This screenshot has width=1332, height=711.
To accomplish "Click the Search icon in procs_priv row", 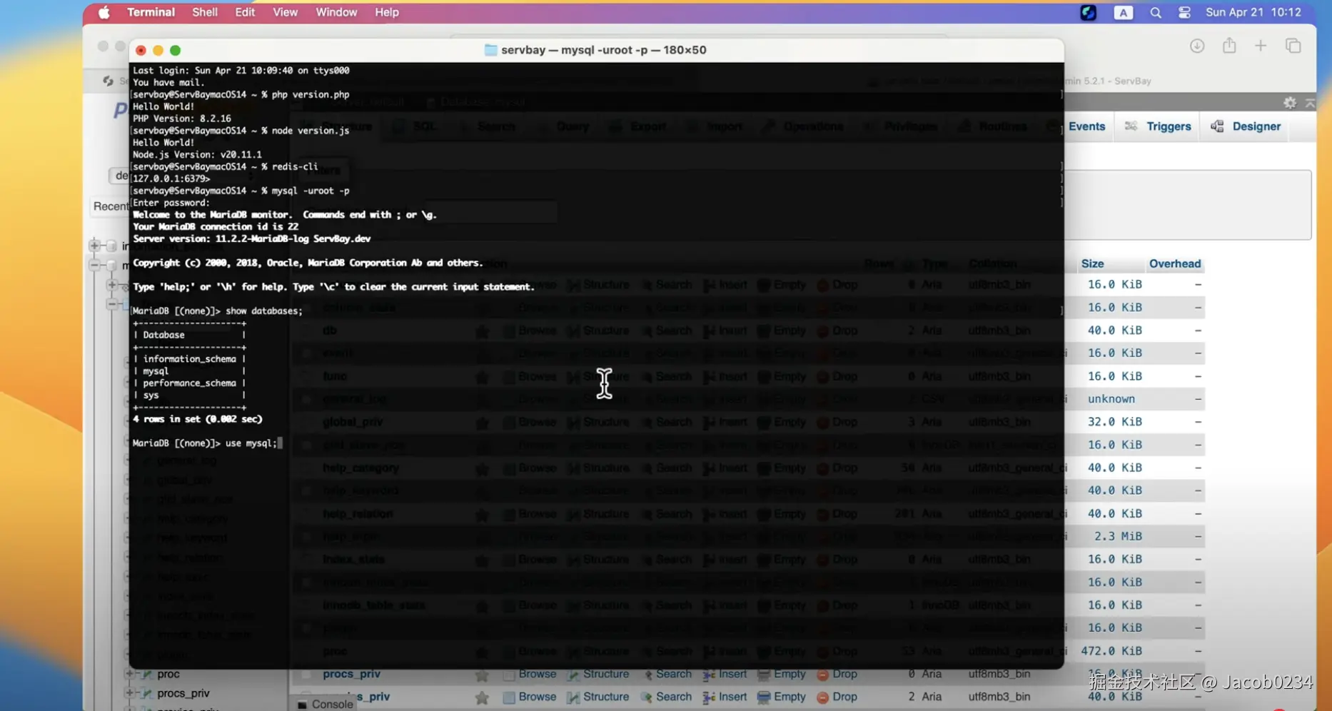I will [x=647, y=675].
